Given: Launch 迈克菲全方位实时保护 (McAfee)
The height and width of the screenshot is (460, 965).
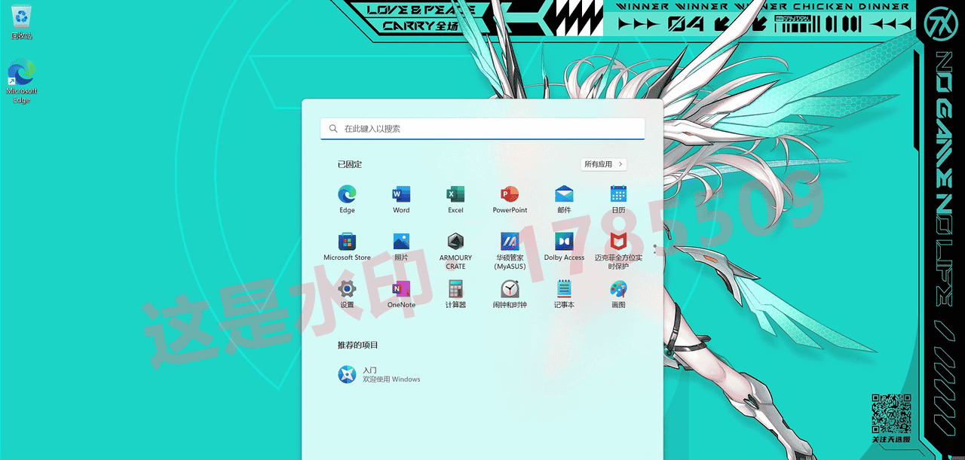Looking at the screenshot, I should [617, 242].
